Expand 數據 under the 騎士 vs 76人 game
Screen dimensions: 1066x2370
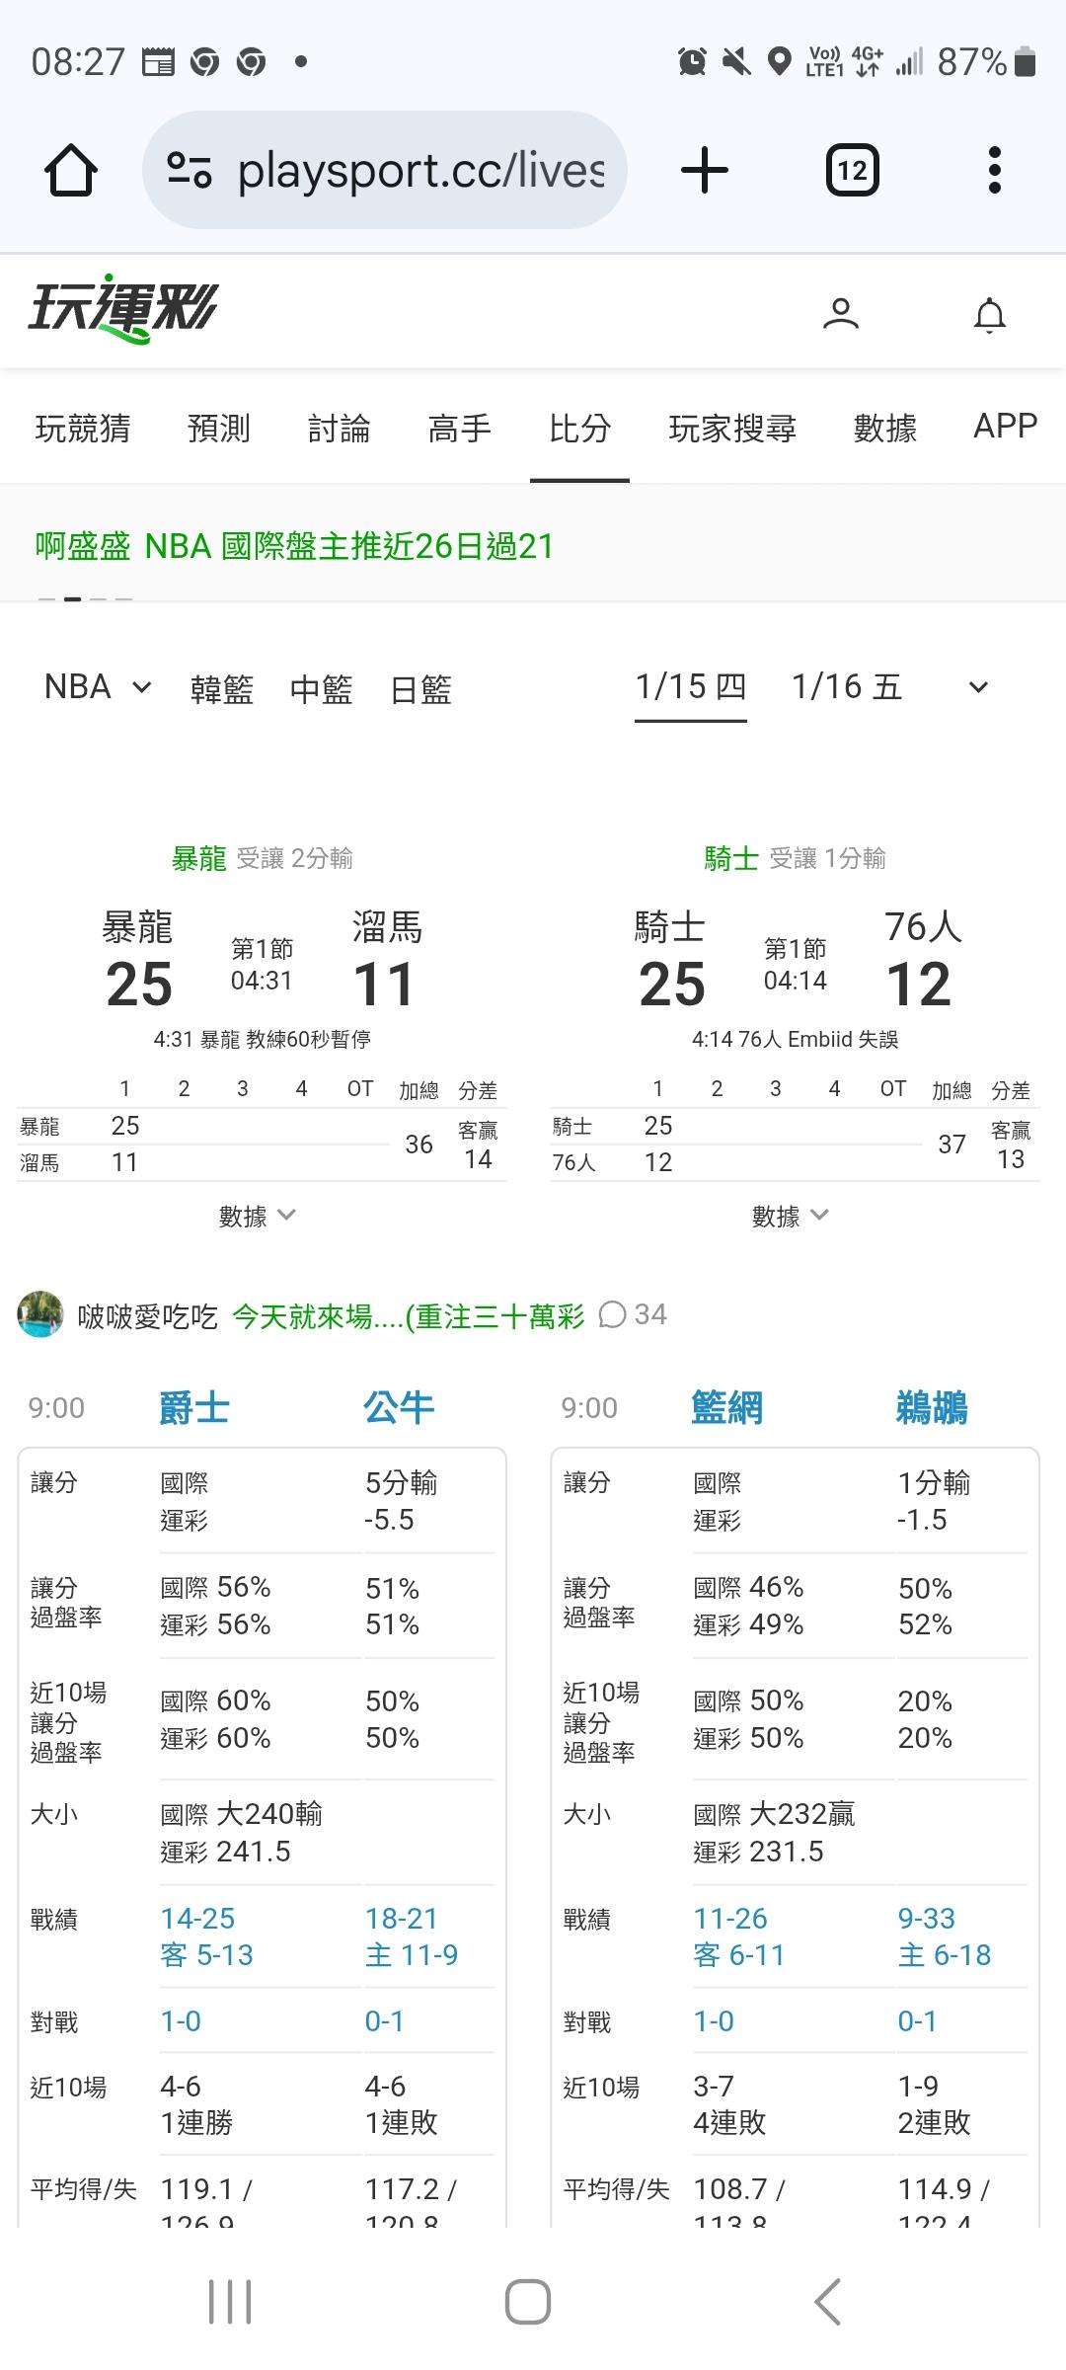click(790, 1216)
